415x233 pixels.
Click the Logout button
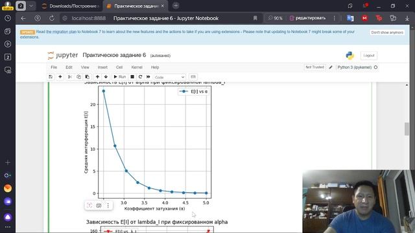[369, 56]
